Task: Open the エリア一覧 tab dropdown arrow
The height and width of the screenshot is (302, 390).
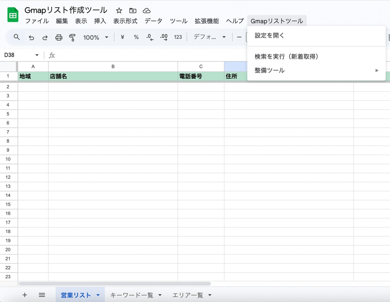Action: 210,295
